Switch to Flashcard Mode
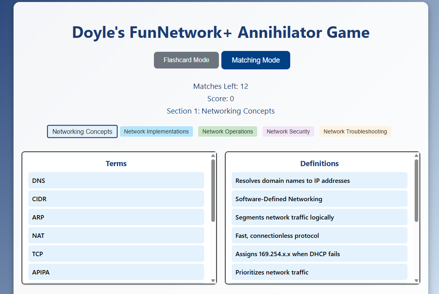 [x=186, y=60]
